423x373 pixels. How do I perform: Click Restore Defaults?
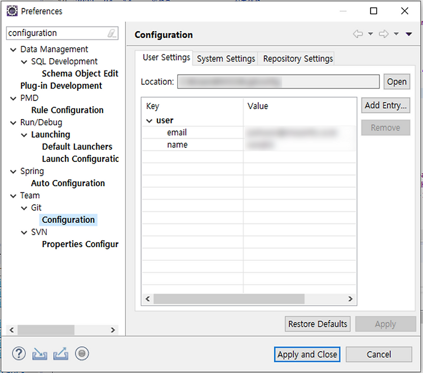pos(318,324)
